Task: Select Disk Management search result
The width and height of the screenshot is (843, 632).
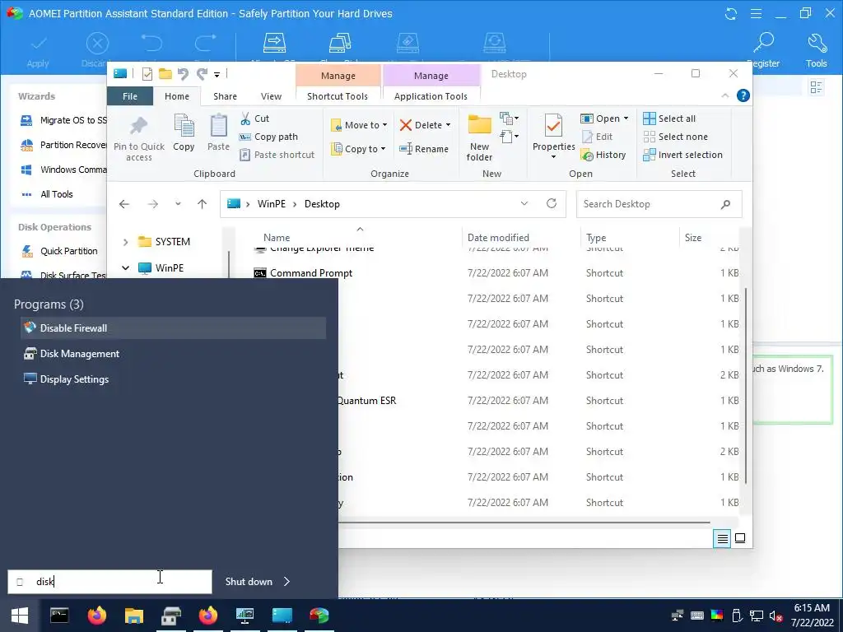Action: [173, 354]
